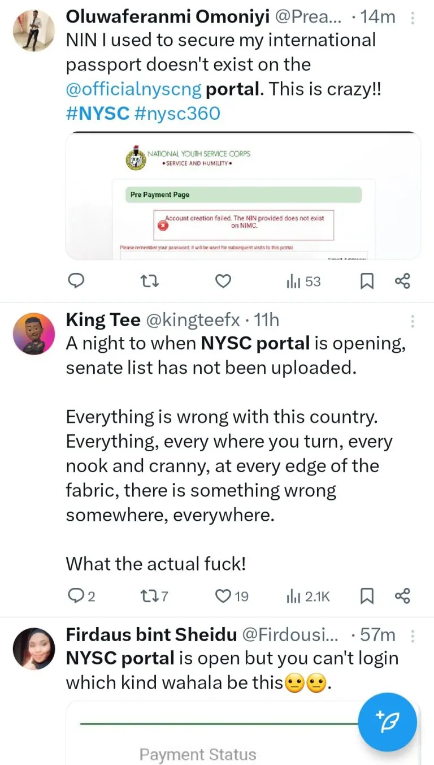The image size is (434, 765).
Task: Share King Tee's tweet
Action: tap(402, 595)
